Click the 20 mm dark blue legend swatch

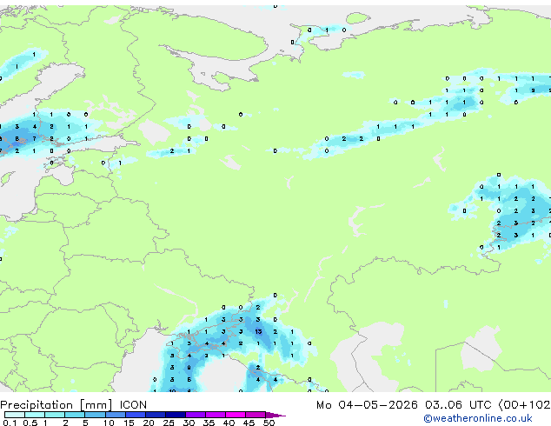tap(155, 415)
